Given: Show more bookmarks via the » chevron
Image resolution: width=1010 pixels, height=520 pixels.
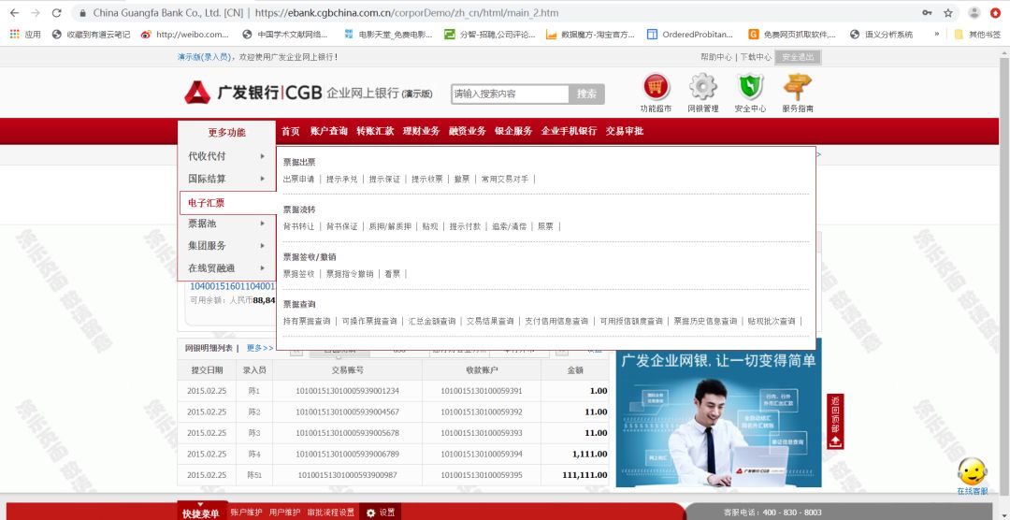Looking at the screenshot, I should click(x=936, y=35).
